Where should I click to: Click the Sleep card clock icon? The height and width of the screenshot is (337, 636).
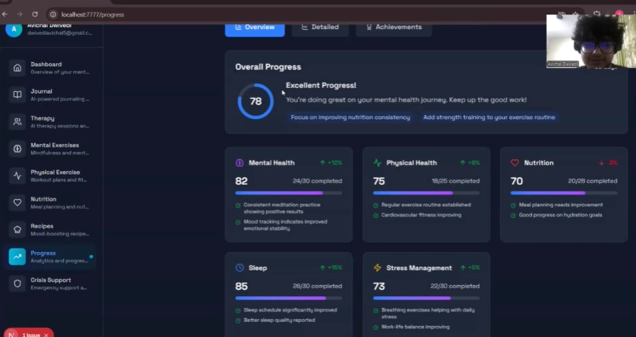pos(239,268)
